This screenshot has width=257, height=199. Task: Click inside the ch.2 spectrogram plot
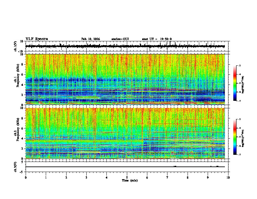point(125,133)
